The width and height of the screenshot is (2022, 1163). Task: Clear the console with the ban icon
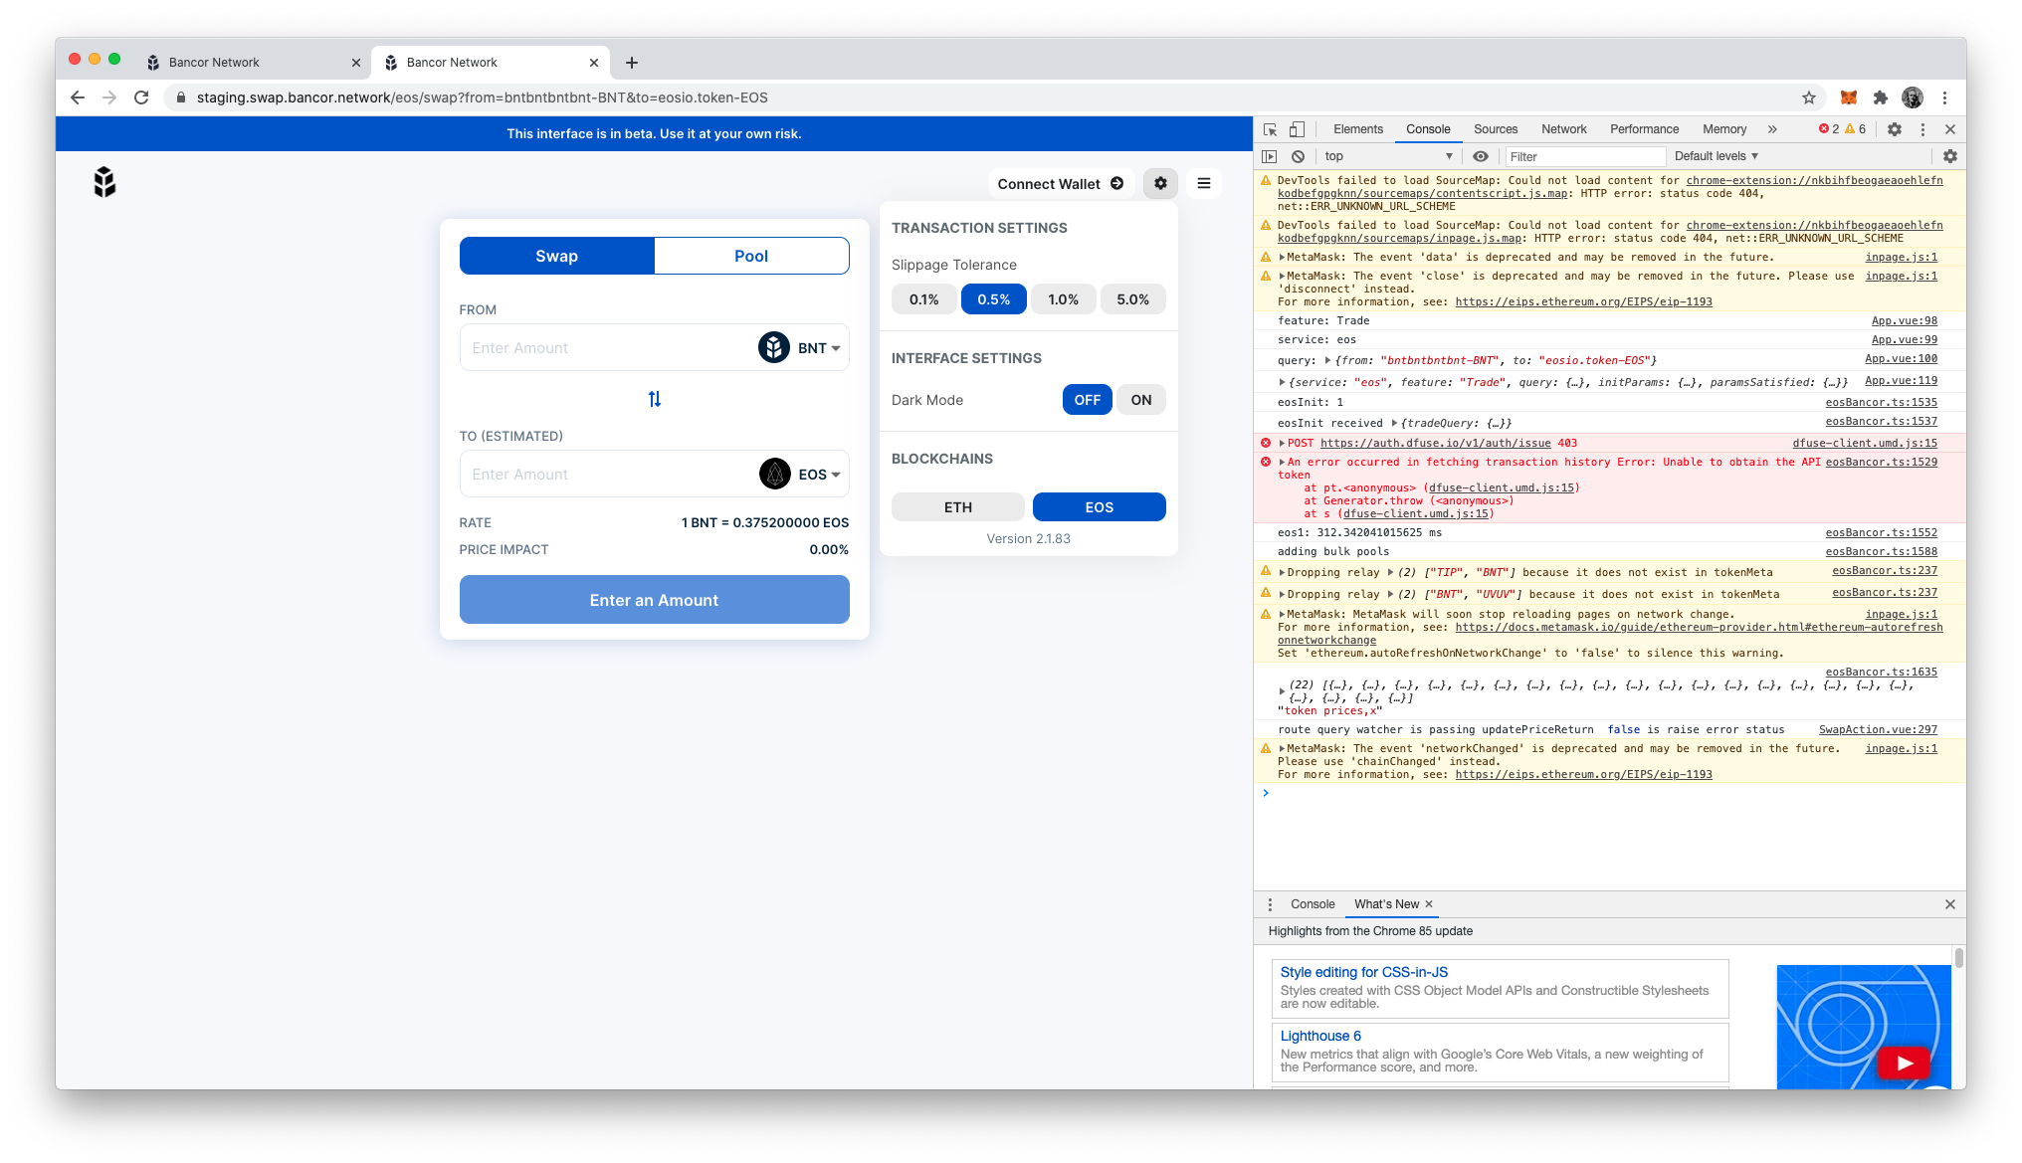1299,156
